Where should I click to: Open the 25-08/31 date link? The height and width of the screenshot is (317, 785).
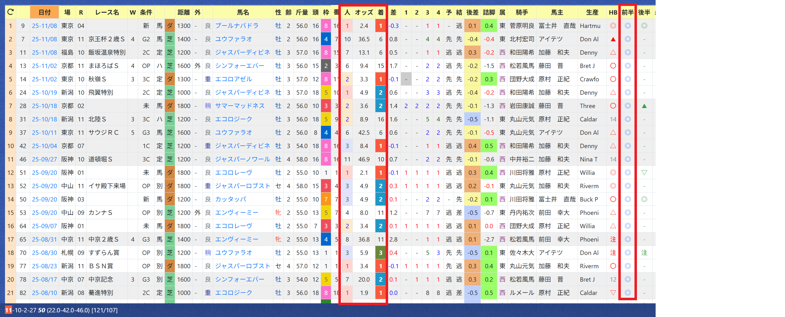click(x=44, y=239)
